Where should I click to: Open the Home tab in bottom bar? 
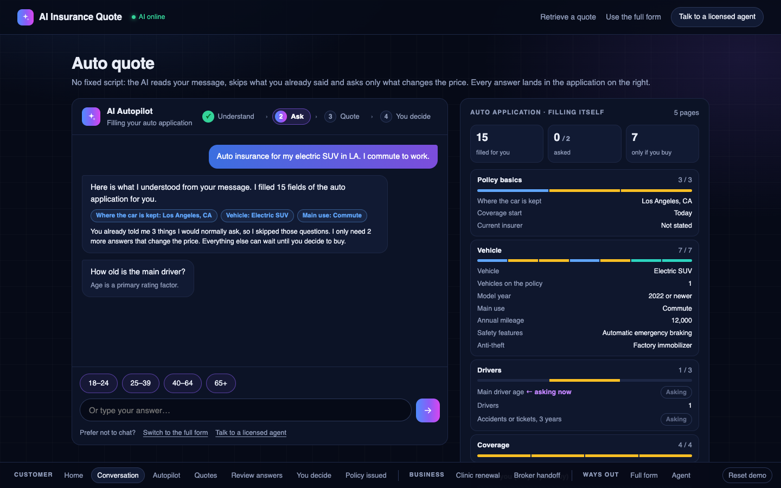pyautogui.click(x=74, y=476)
